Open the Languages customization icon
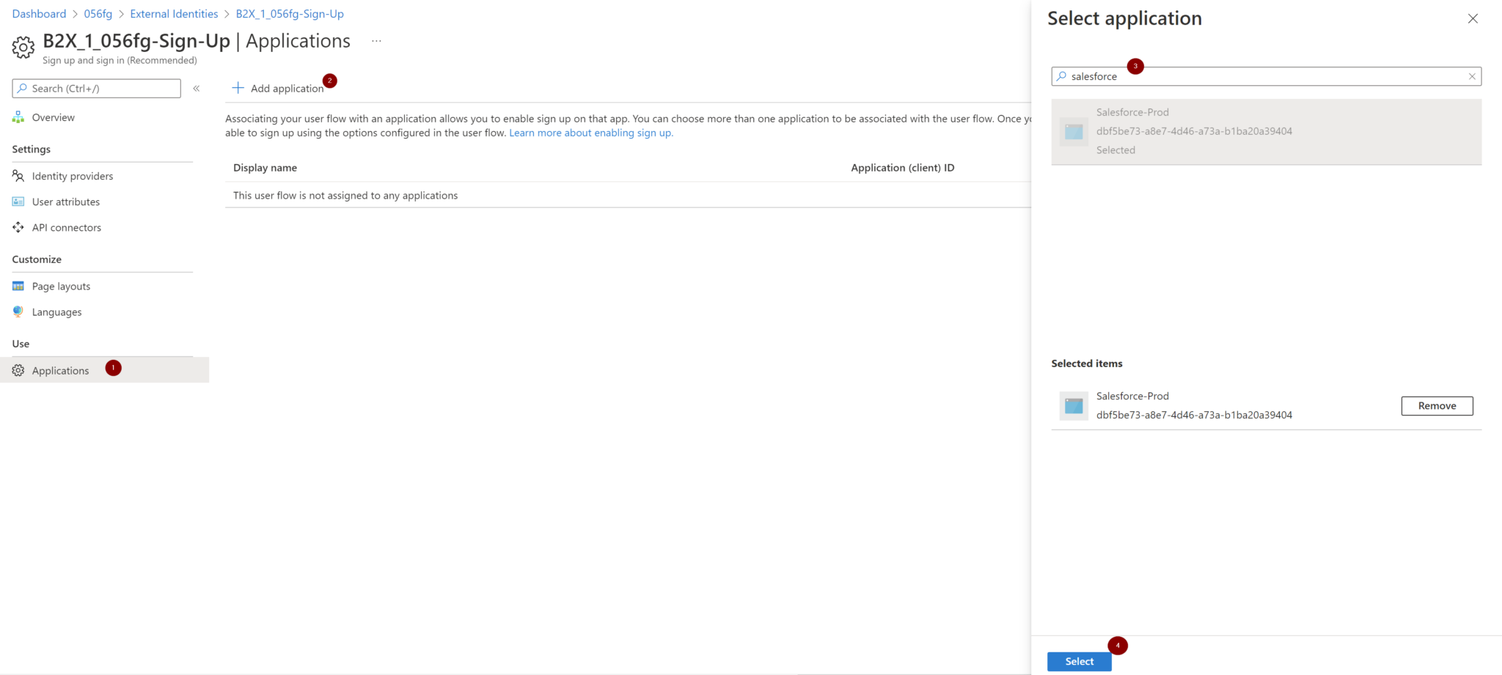The image size is (1502, 675). pyautogui.click(x=18, y=311)
